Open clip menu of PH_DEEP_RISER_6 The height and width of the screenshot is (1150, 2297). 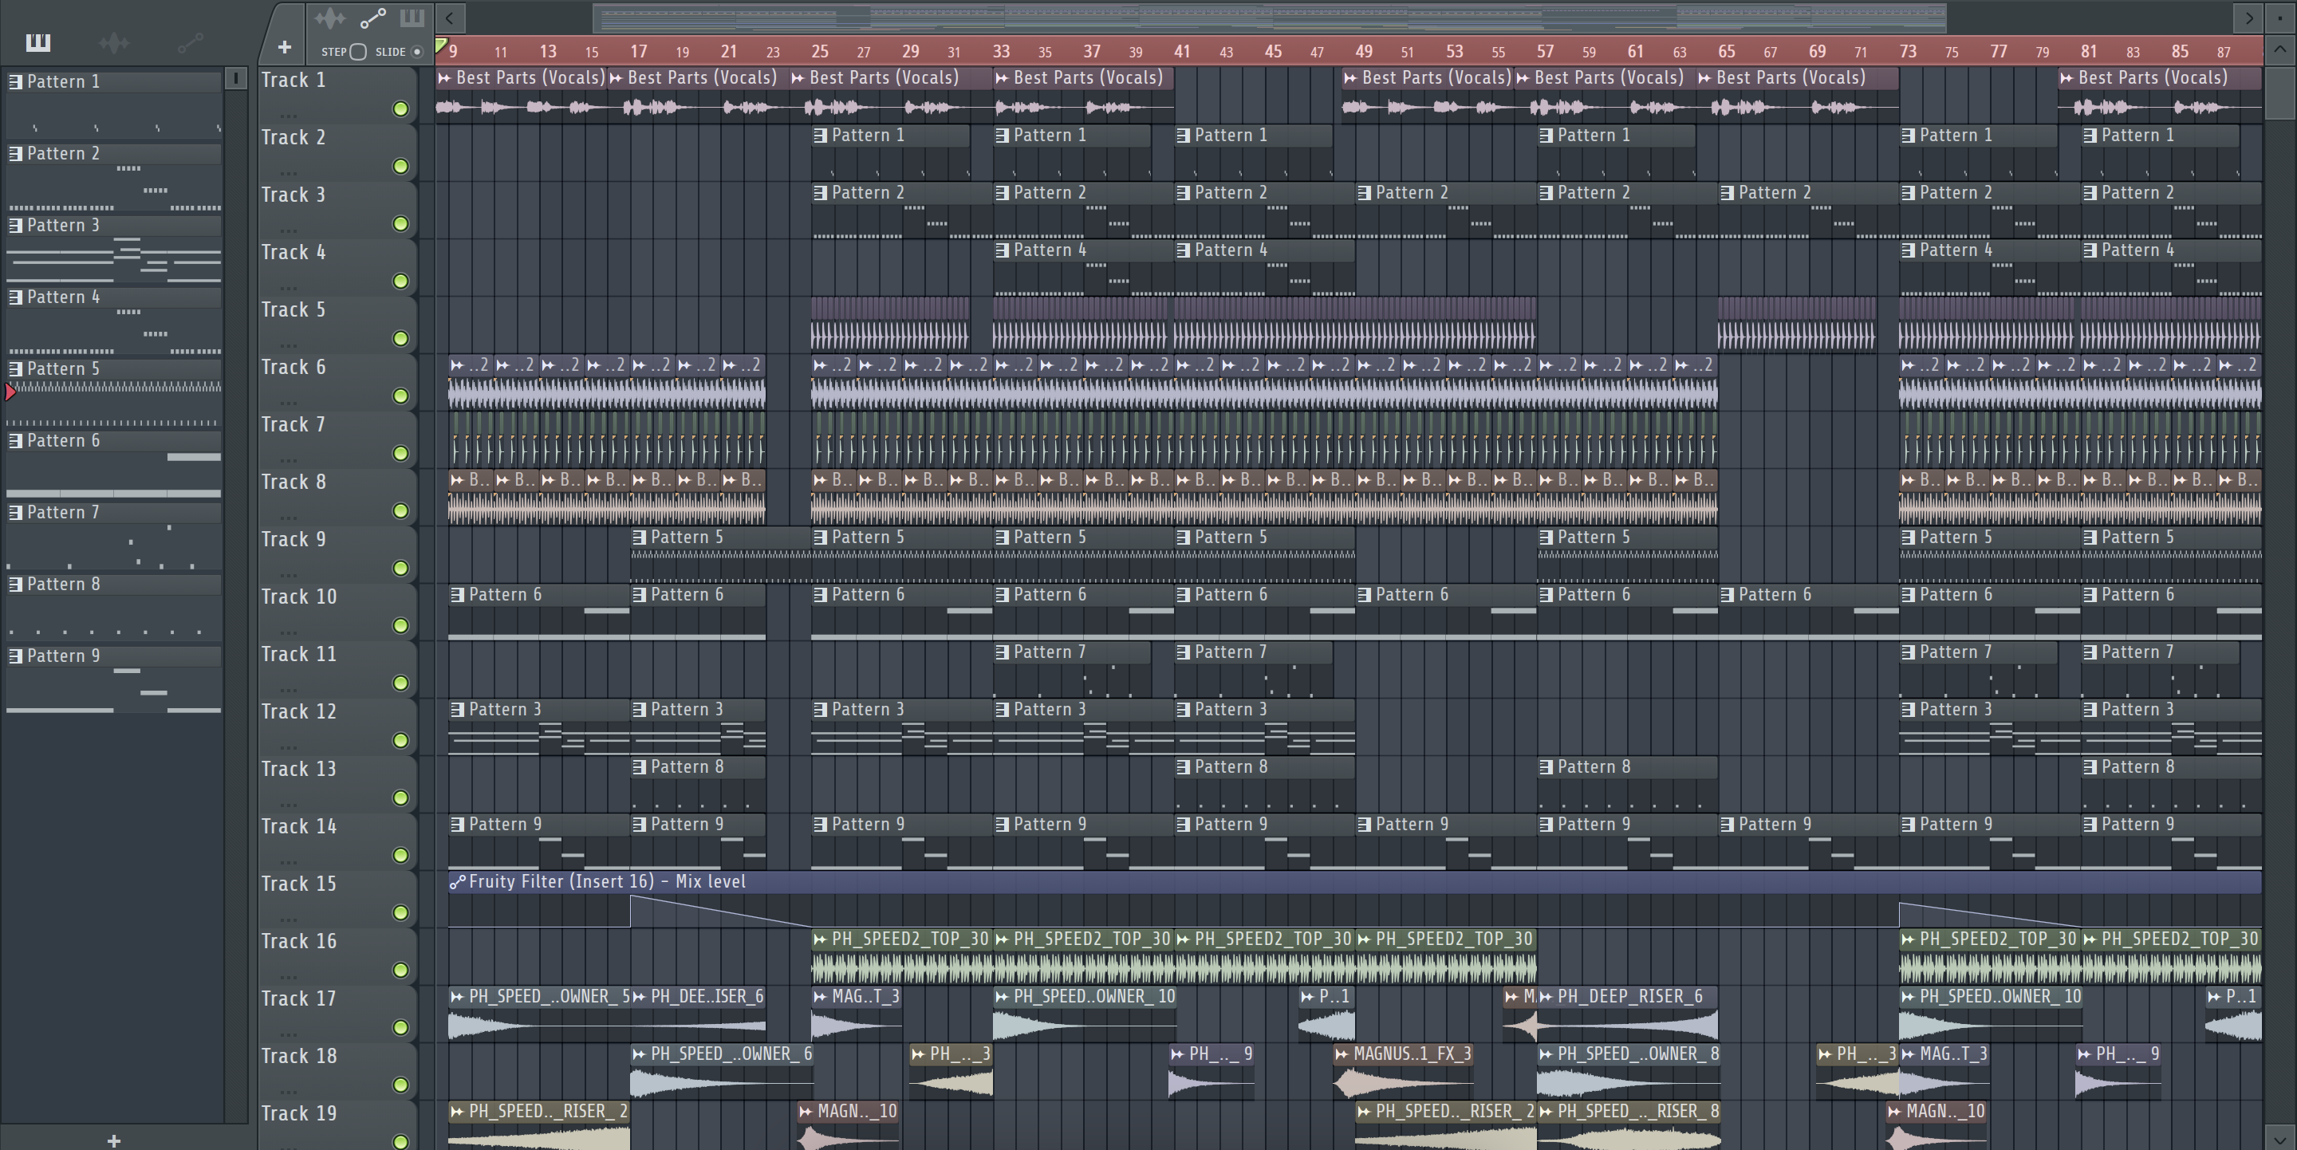pos(1547,997)
